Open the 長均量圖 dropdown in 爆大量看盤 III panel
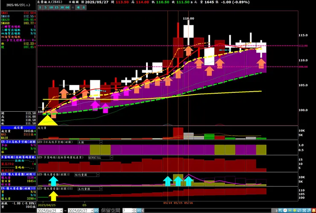Image resolution: width=316 pixels, height=213 pixels. [x=101, y=189]
